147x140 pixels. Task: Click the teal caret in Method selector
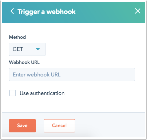pyautogui.click(x=38, y=49)
